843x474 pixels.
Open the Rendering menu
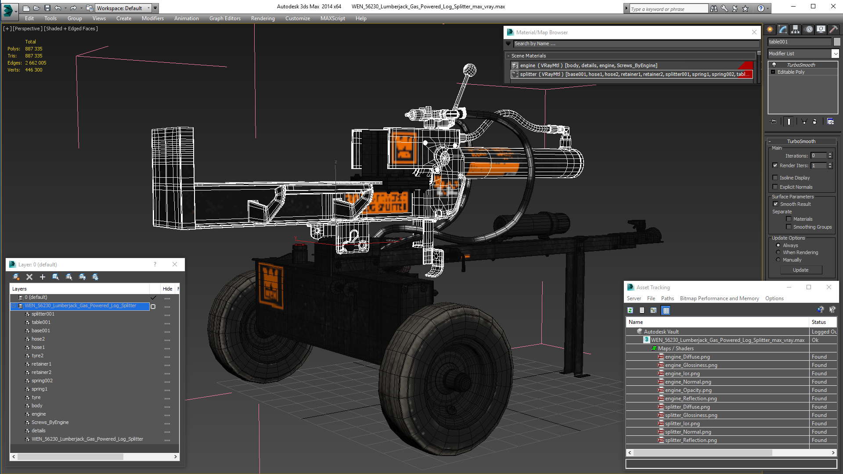(263, 18)
